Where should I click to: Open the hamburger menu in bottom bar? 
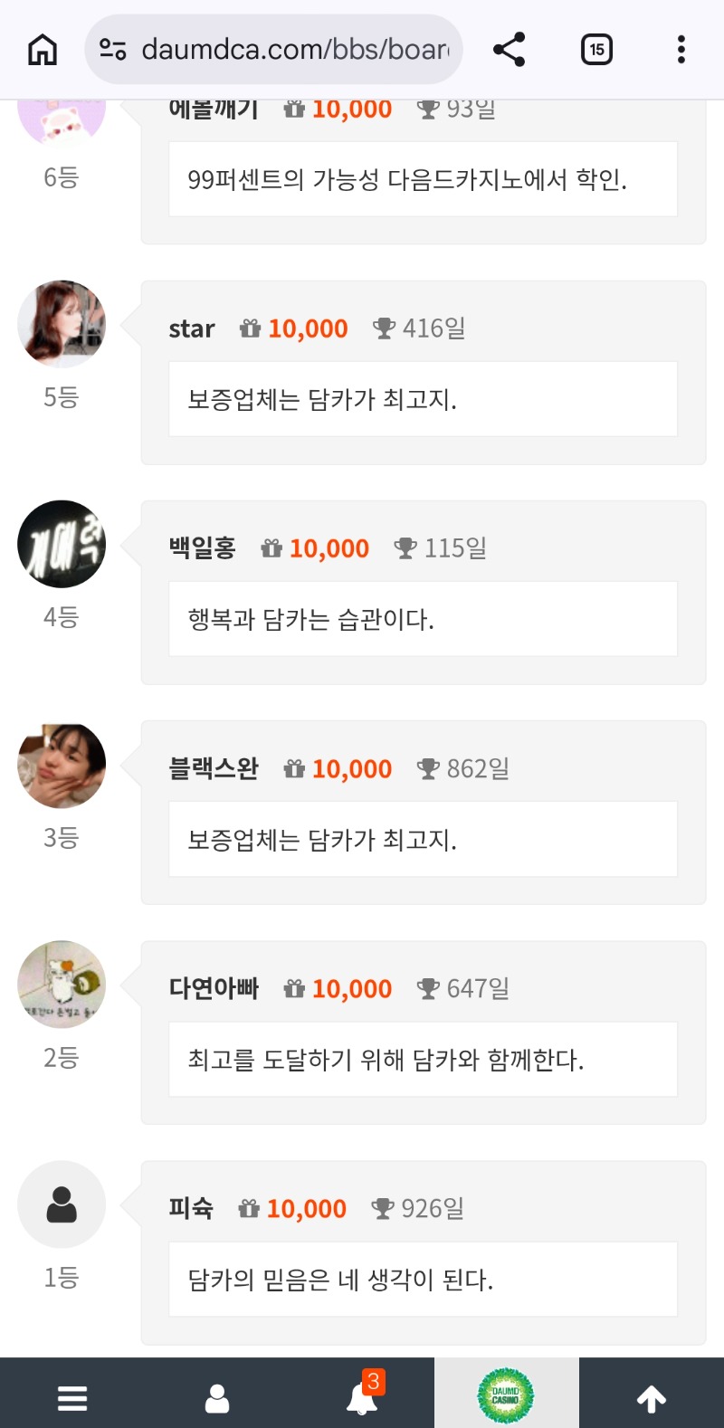click(x=72, y=1398)
